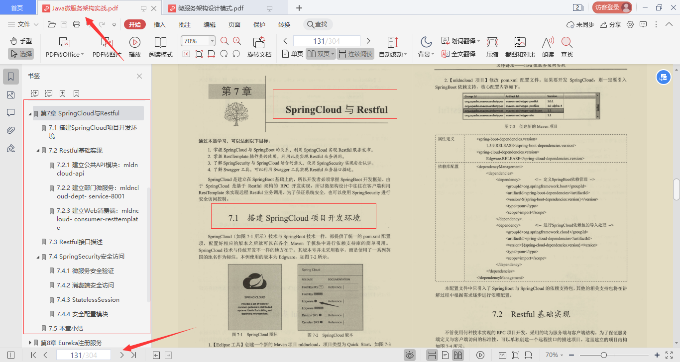Expand 第8章 Eureka注册服务 bookmark
The height and width of the screenshot is (362, 680).
click(30, 343)
